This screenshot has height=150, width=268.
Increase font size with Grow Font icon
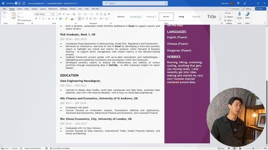(x=60, y=14)
